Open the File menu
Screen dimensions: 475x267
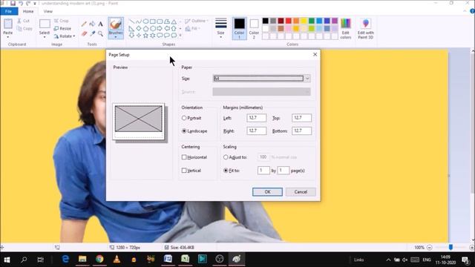point(8,11)
